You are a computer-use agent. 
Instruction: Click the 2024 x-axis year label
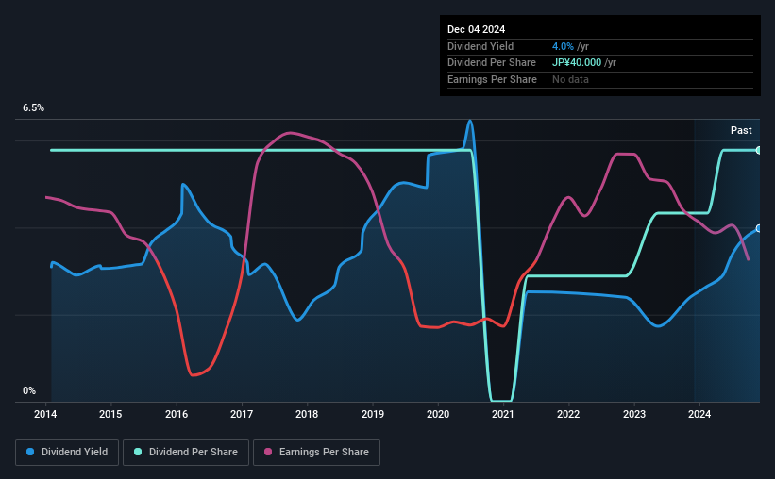699,414
